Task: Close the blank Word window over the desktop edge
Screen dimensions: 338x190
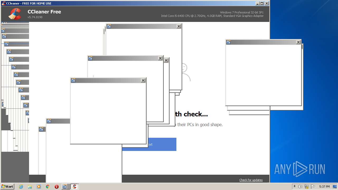Action: click(x=298, y=42)
